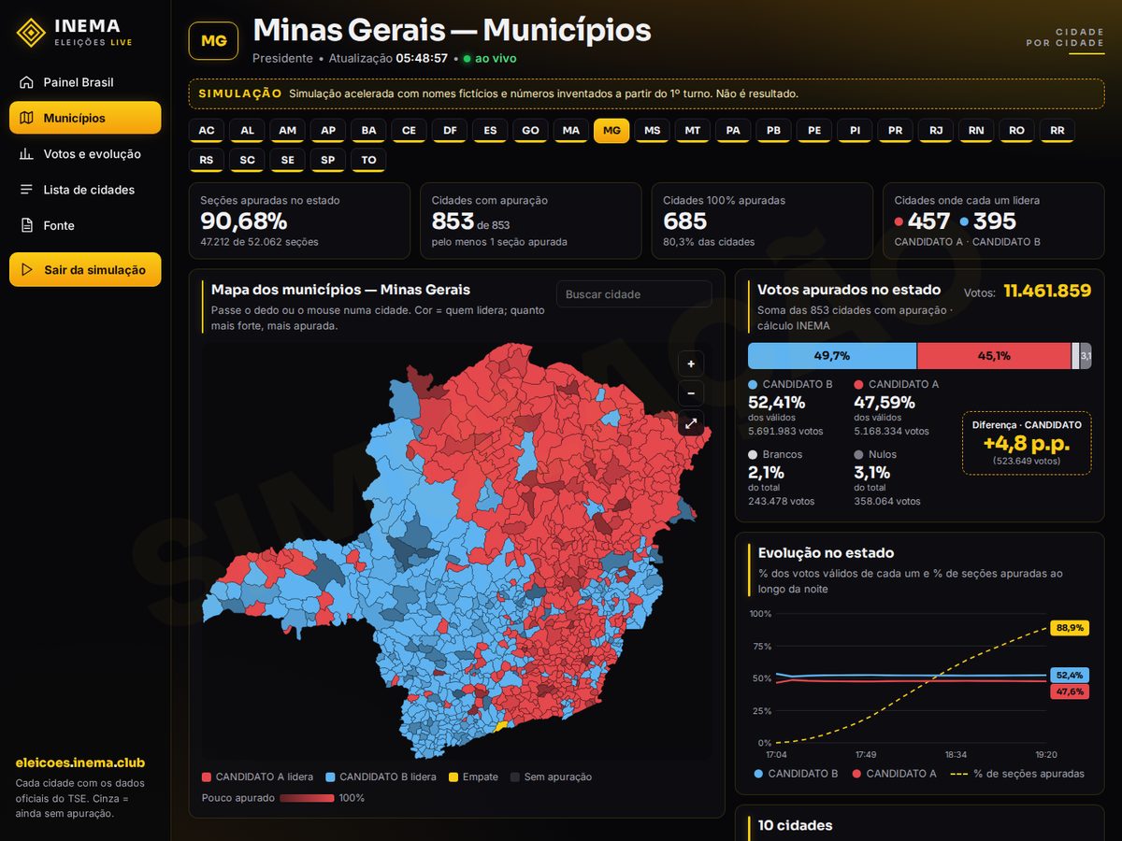The width and height of the screenshot is (1122, 841).
Task: Select the PB state tab
Action: coord(773,131)
